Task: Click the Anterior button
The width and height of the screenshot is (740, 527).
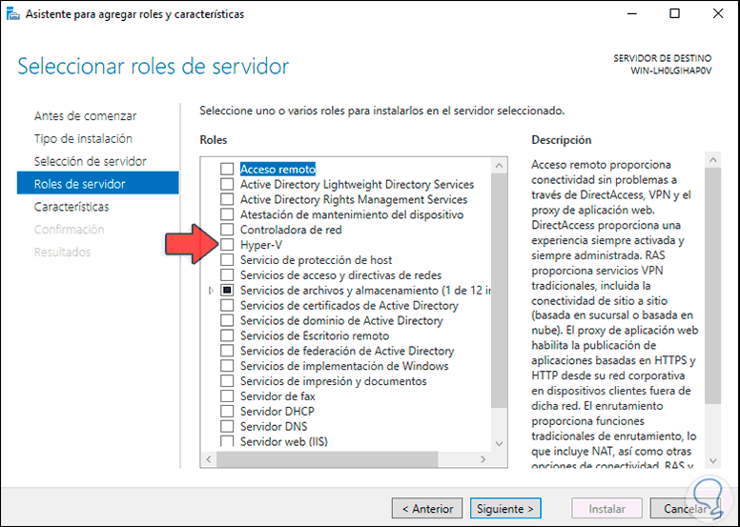Action: click(427, 509)
